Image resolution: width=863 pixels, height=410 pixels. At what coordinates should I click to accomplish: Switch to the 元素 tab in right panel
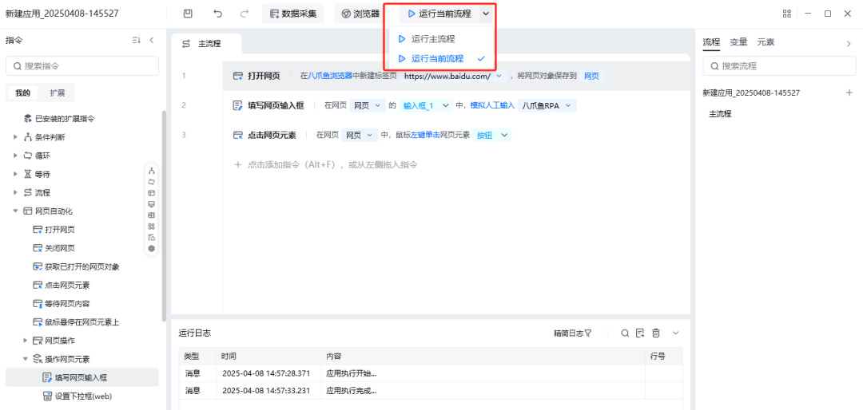pyautogui.click(x=766, y=41)
